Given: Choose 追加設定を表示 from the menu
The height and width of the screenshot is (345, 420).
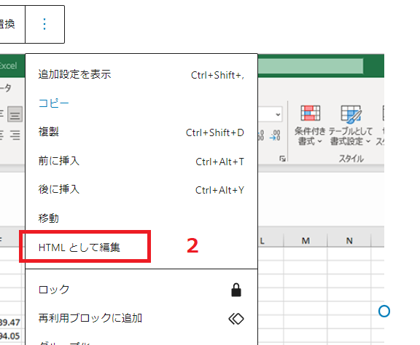Looking at the screenshot, I should 141,74.
